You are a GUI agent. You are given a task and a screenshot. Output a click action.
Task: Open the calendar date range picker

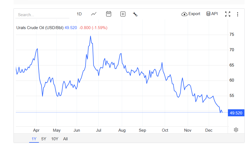coord(109,14)
